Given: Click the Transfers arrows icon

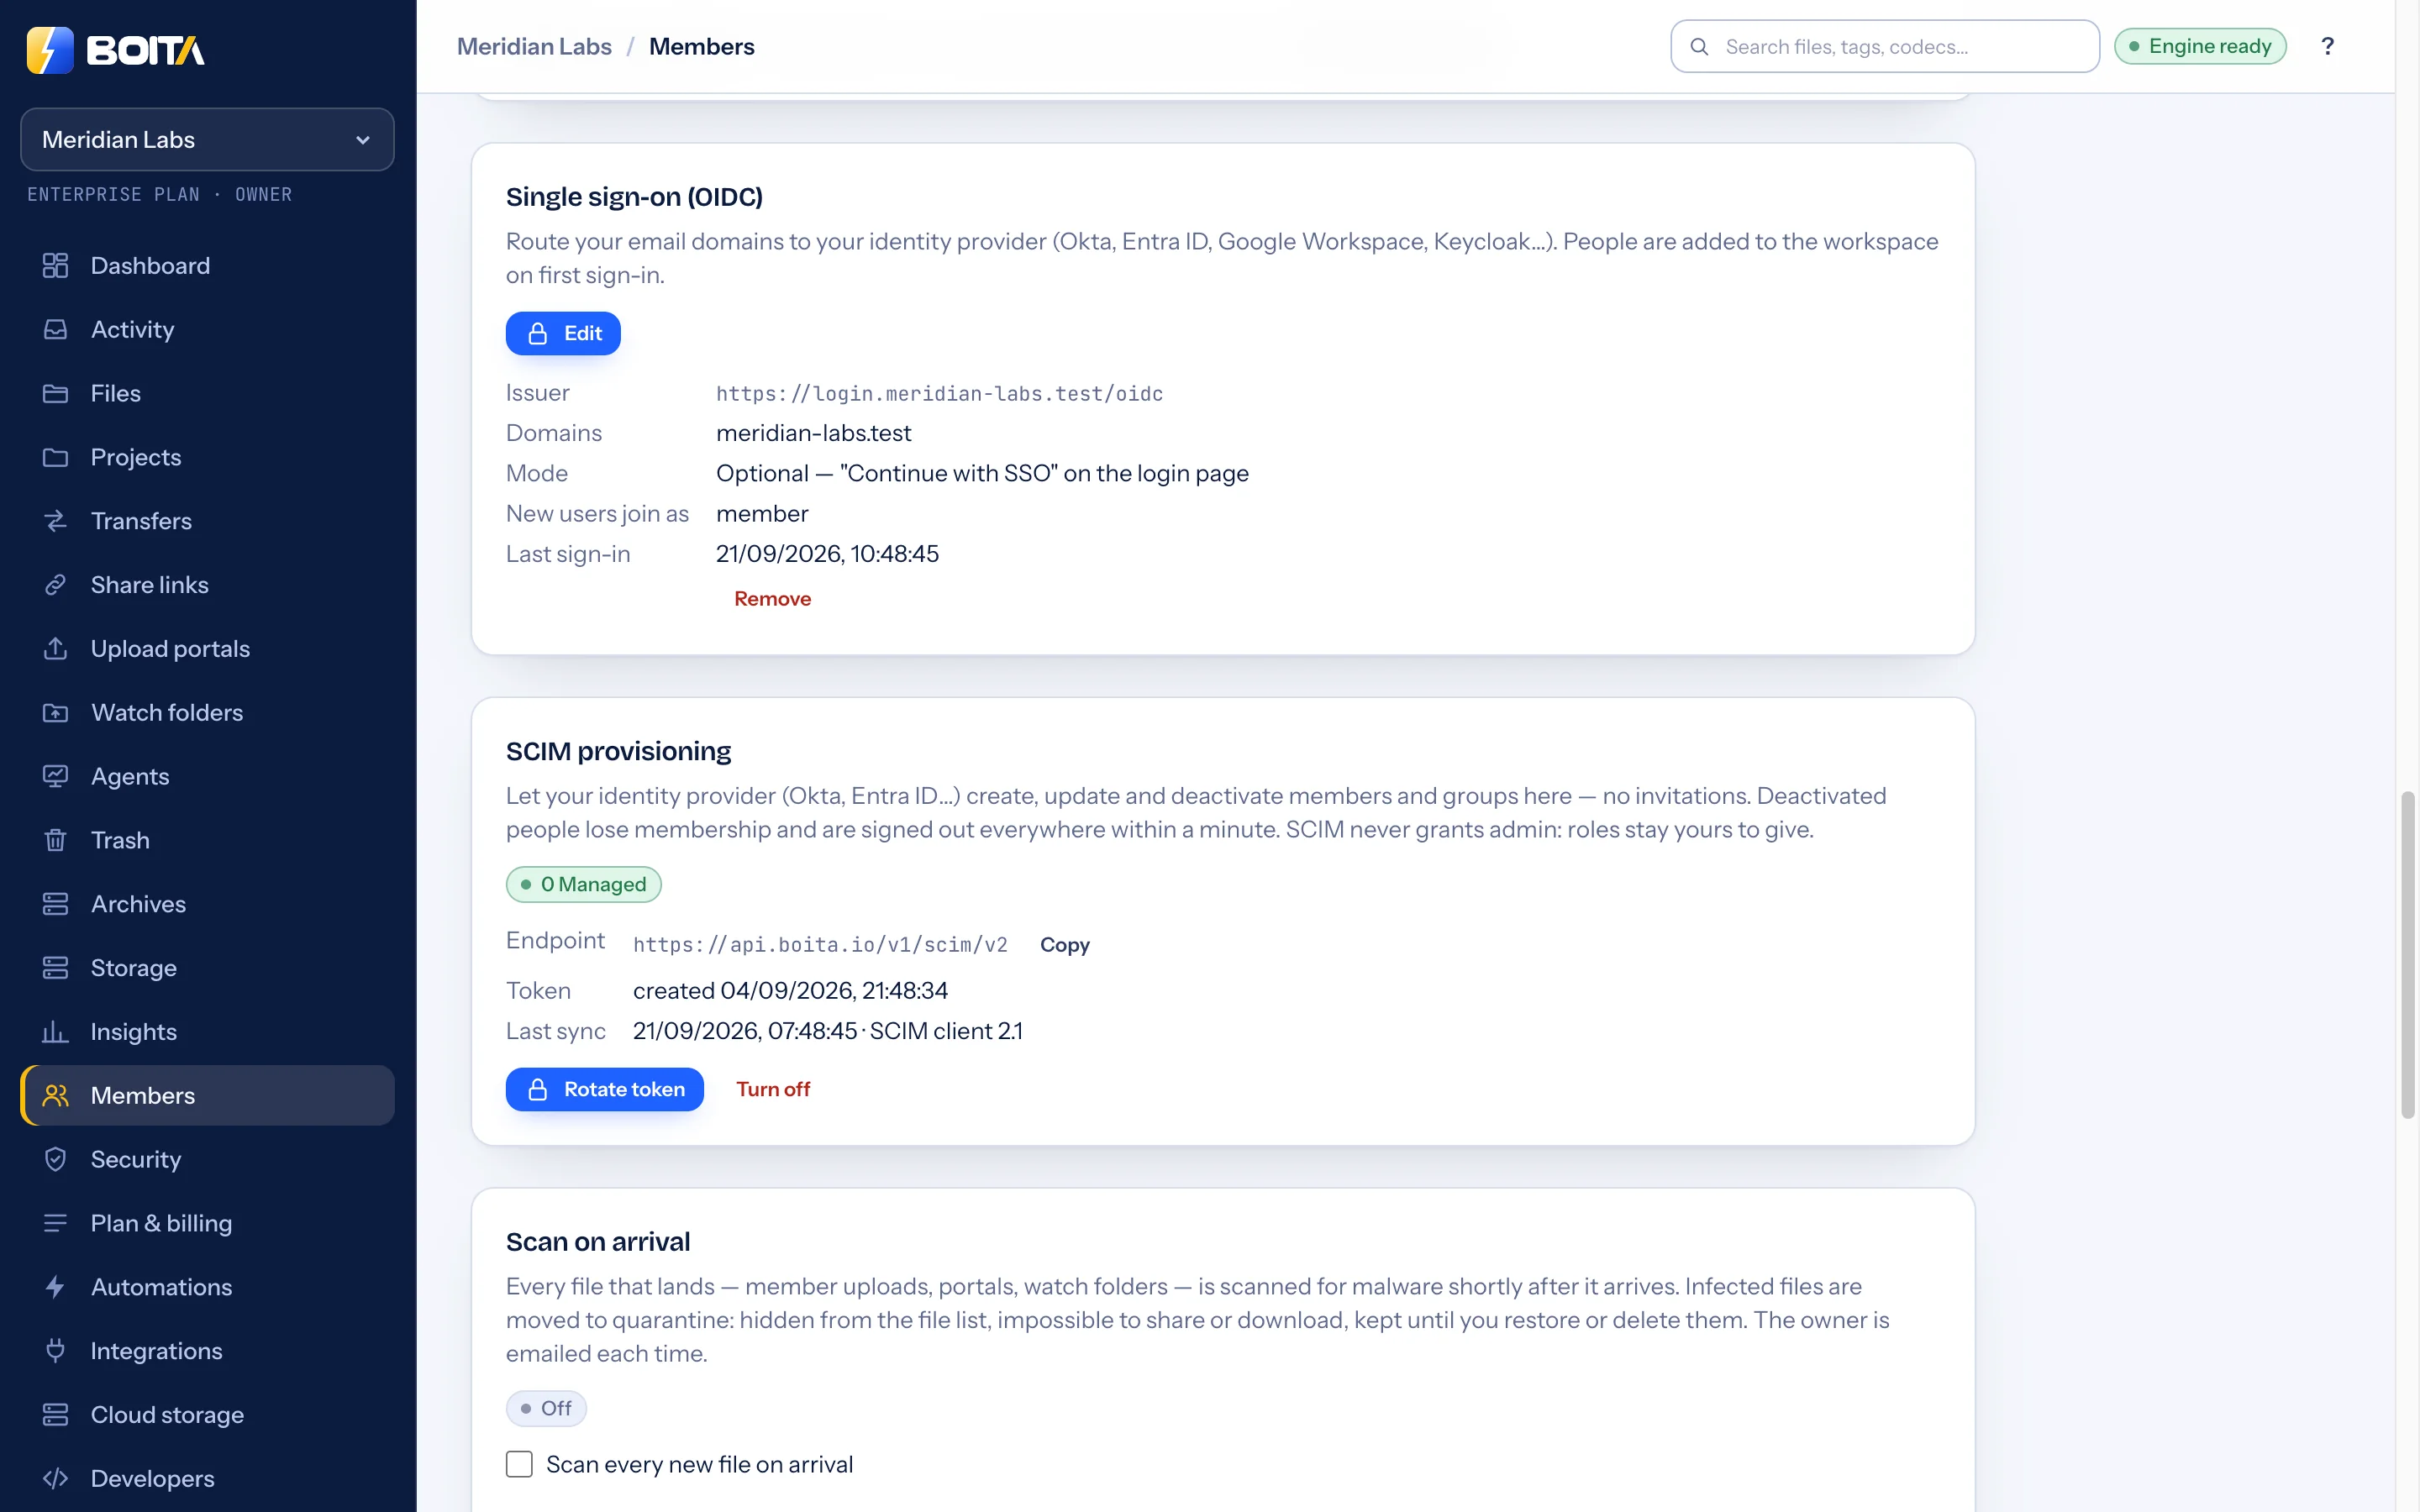Looking at the screenshot, I should click(x=55, y=521).
